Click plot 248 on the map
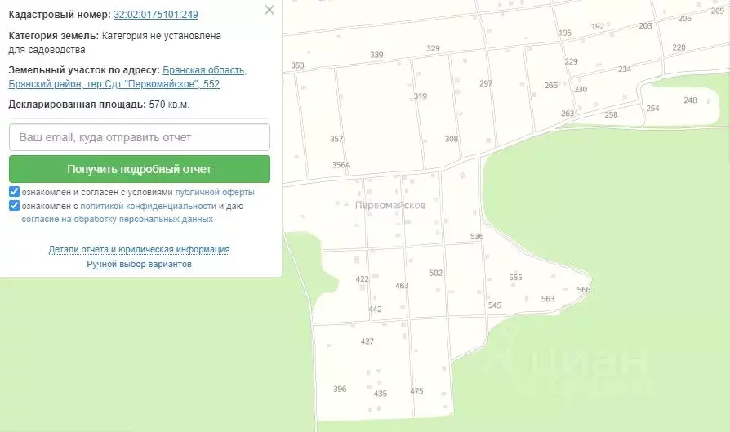 tap(690, 100)
